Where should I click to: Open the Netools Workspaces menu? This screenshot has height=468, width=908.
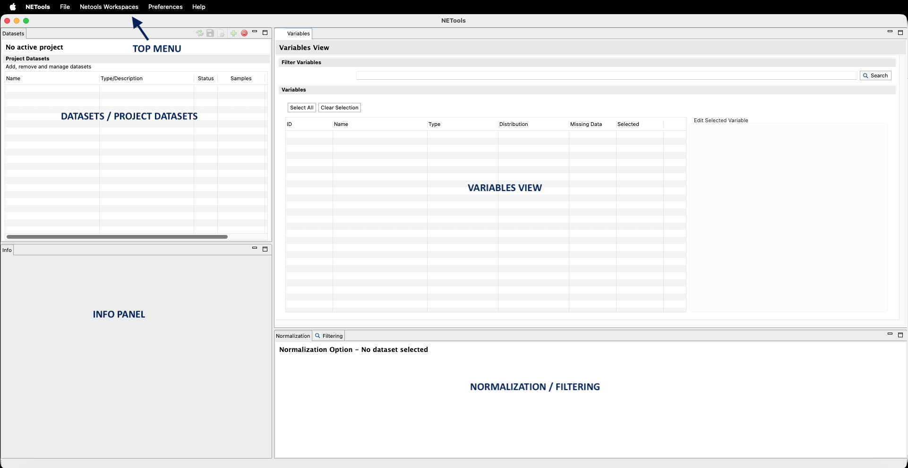click(109, 7)
